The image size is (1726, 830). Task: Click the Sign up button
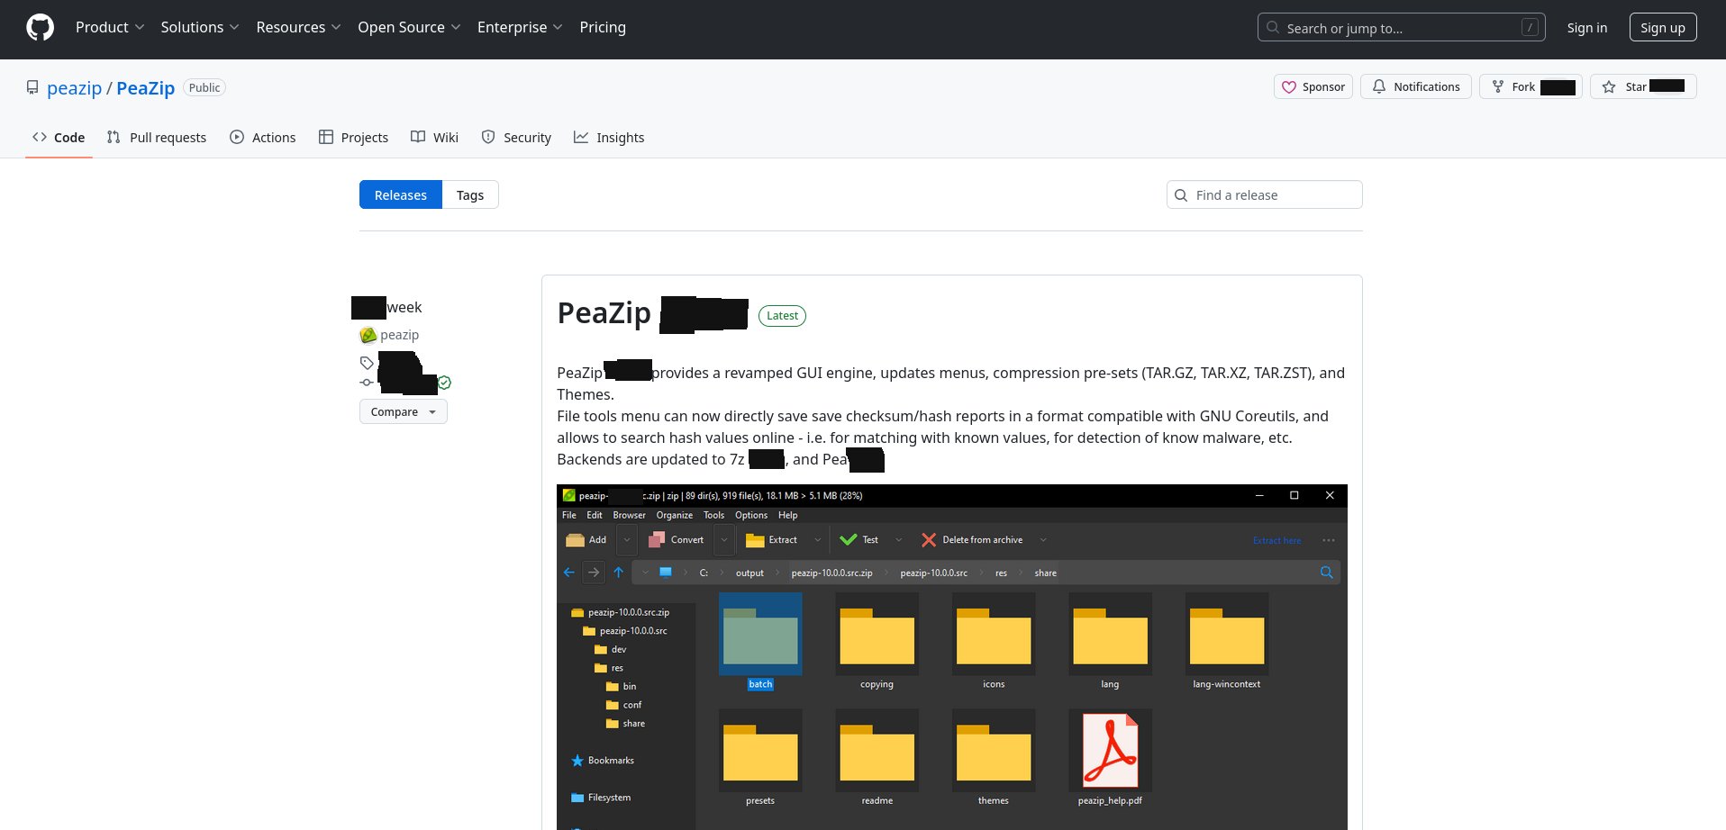click(x=1662, y=28)
